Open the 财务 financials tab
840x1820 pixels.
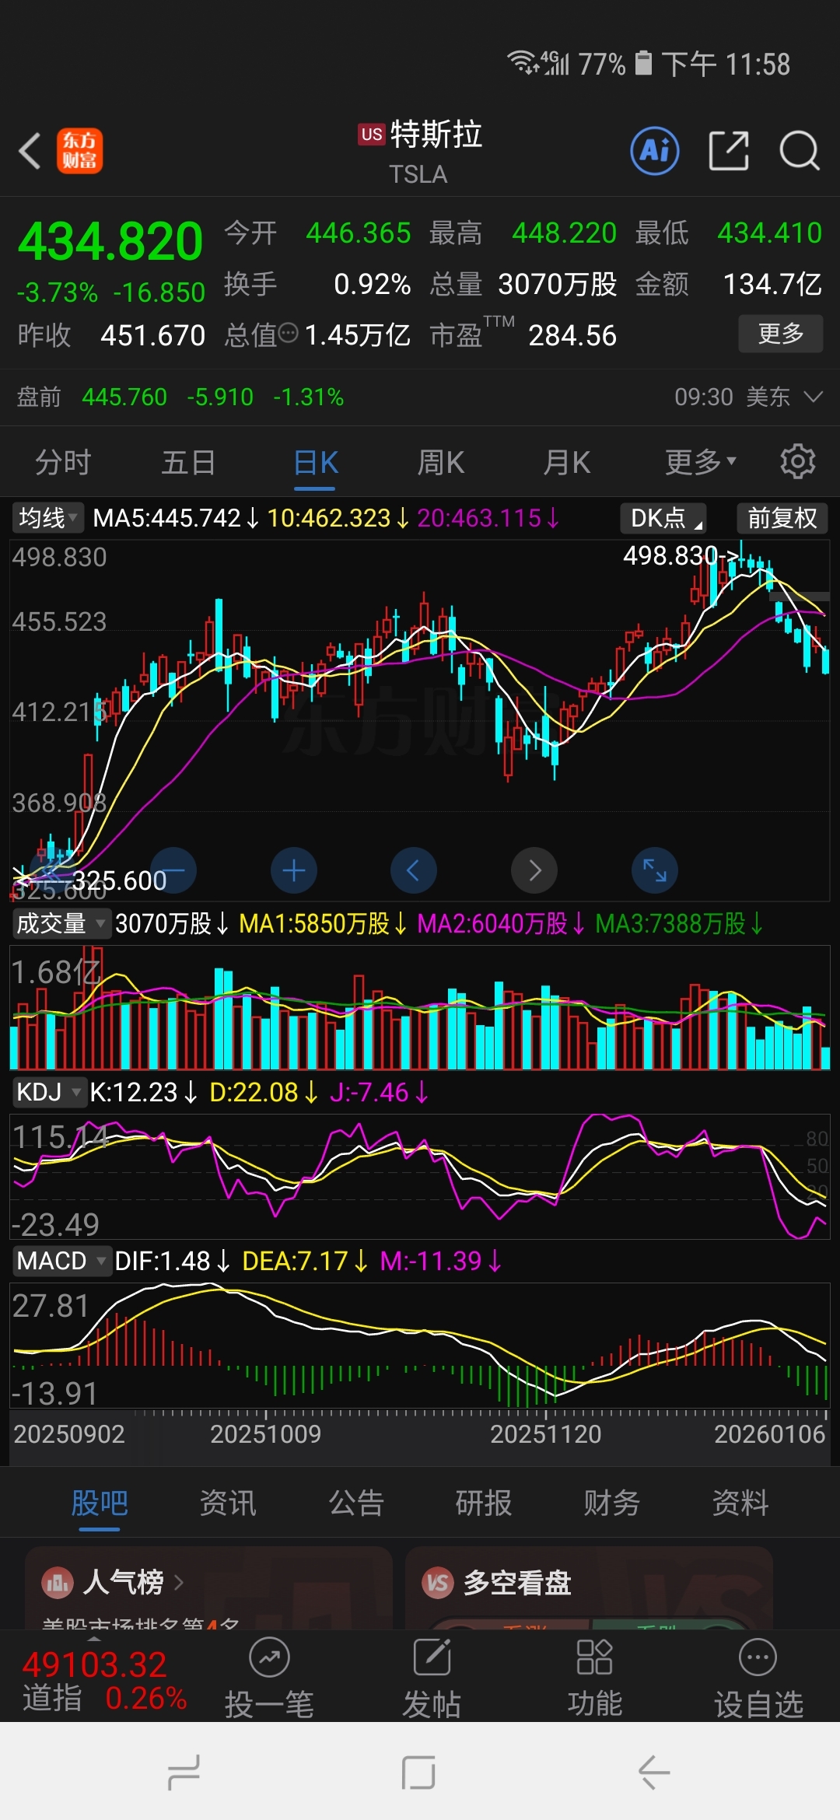[612, 1503]
